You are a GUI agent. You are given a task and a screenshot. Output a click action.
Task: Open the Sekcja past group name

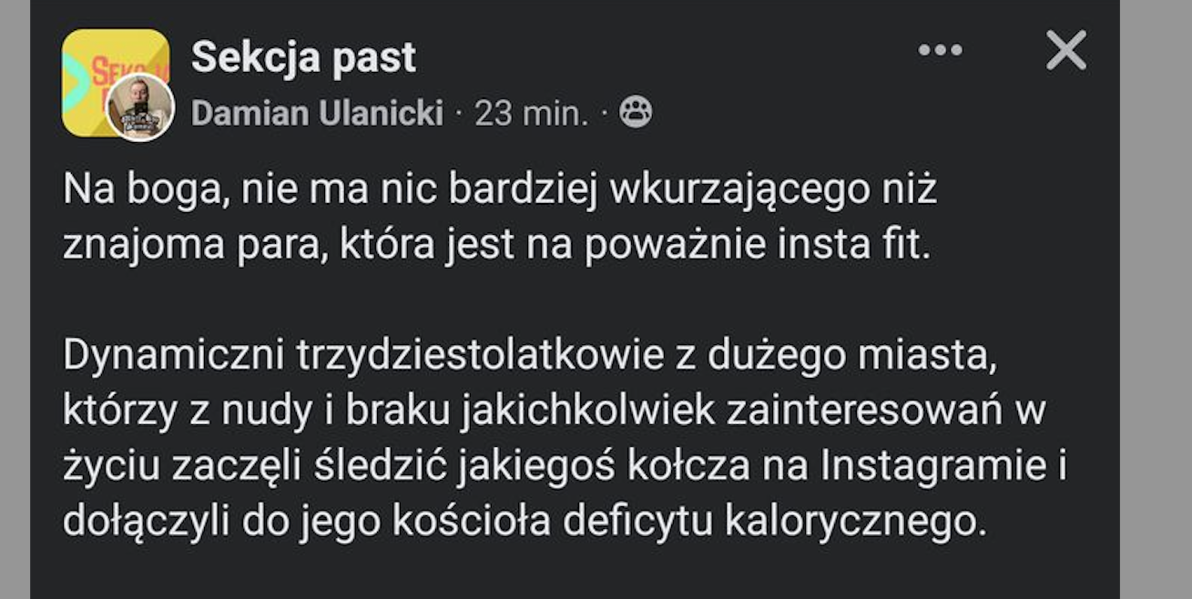click(x=303, y=58)
